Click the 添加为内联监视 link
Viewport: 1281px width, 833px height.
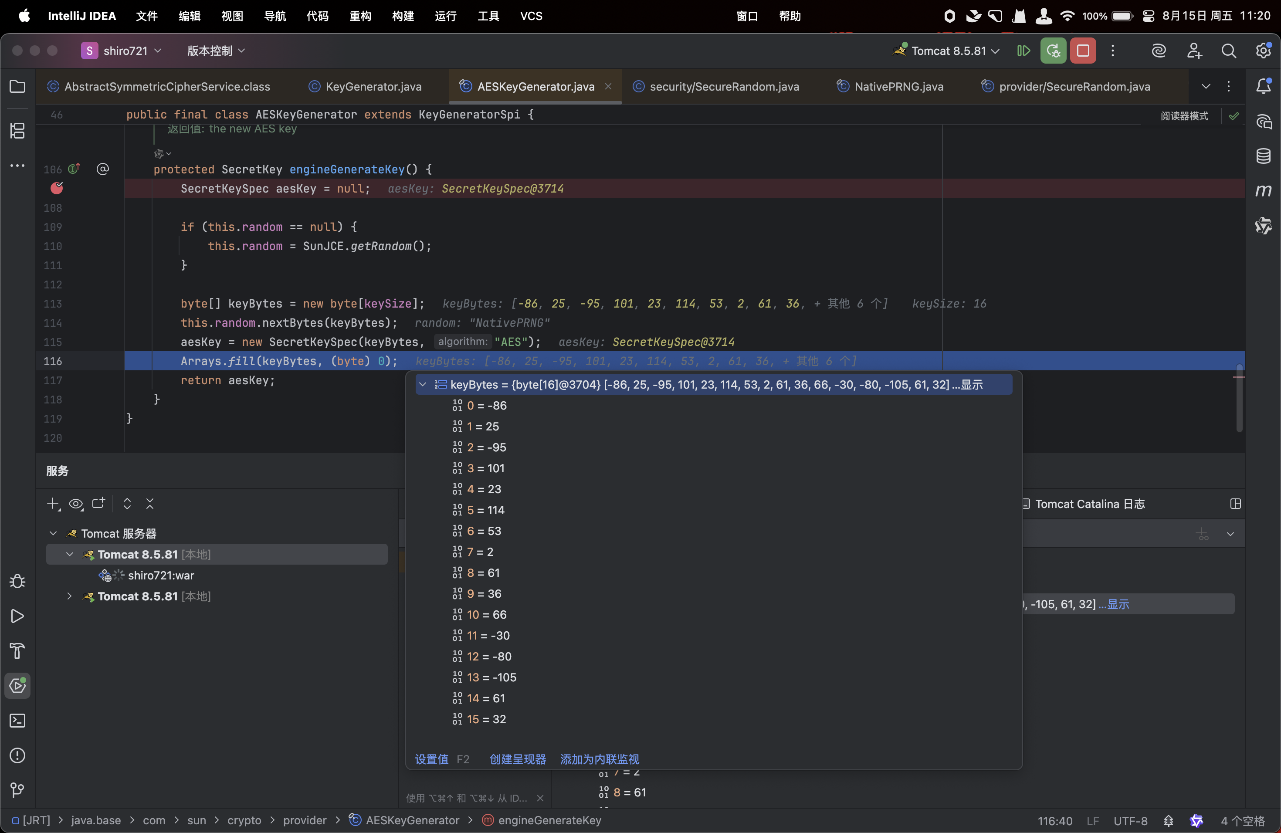[x=599, y=759]
